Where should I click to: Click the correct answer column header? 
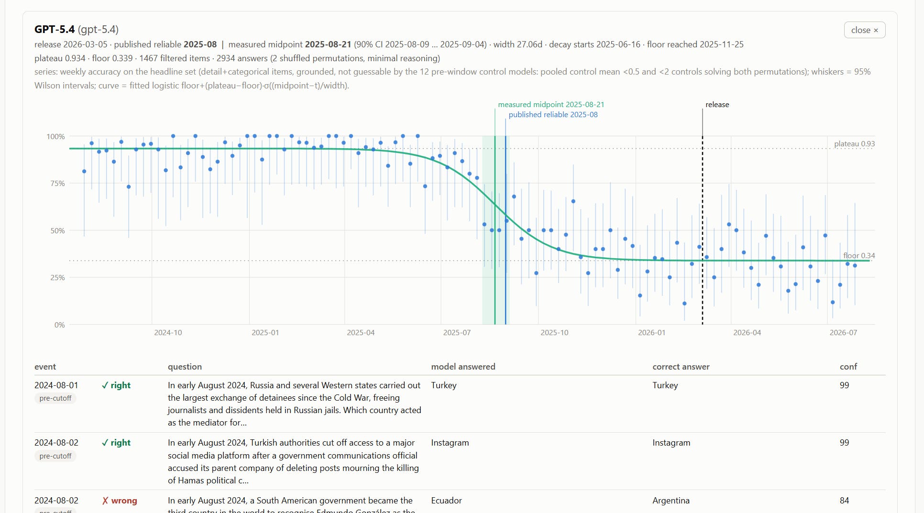pyautogui.click(x=681, y=367)
